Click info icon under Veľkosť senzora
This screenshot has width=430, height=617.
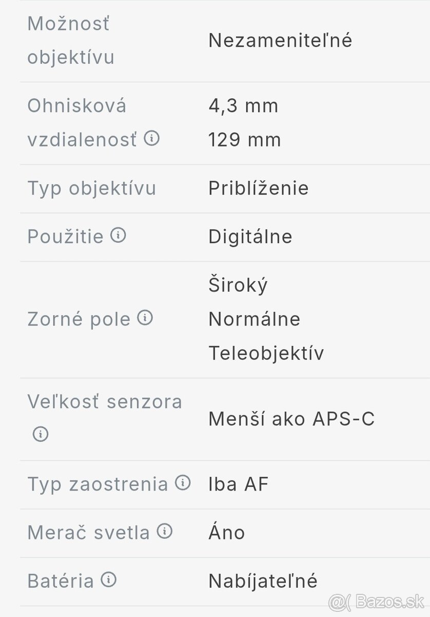(x=41, y=434)
